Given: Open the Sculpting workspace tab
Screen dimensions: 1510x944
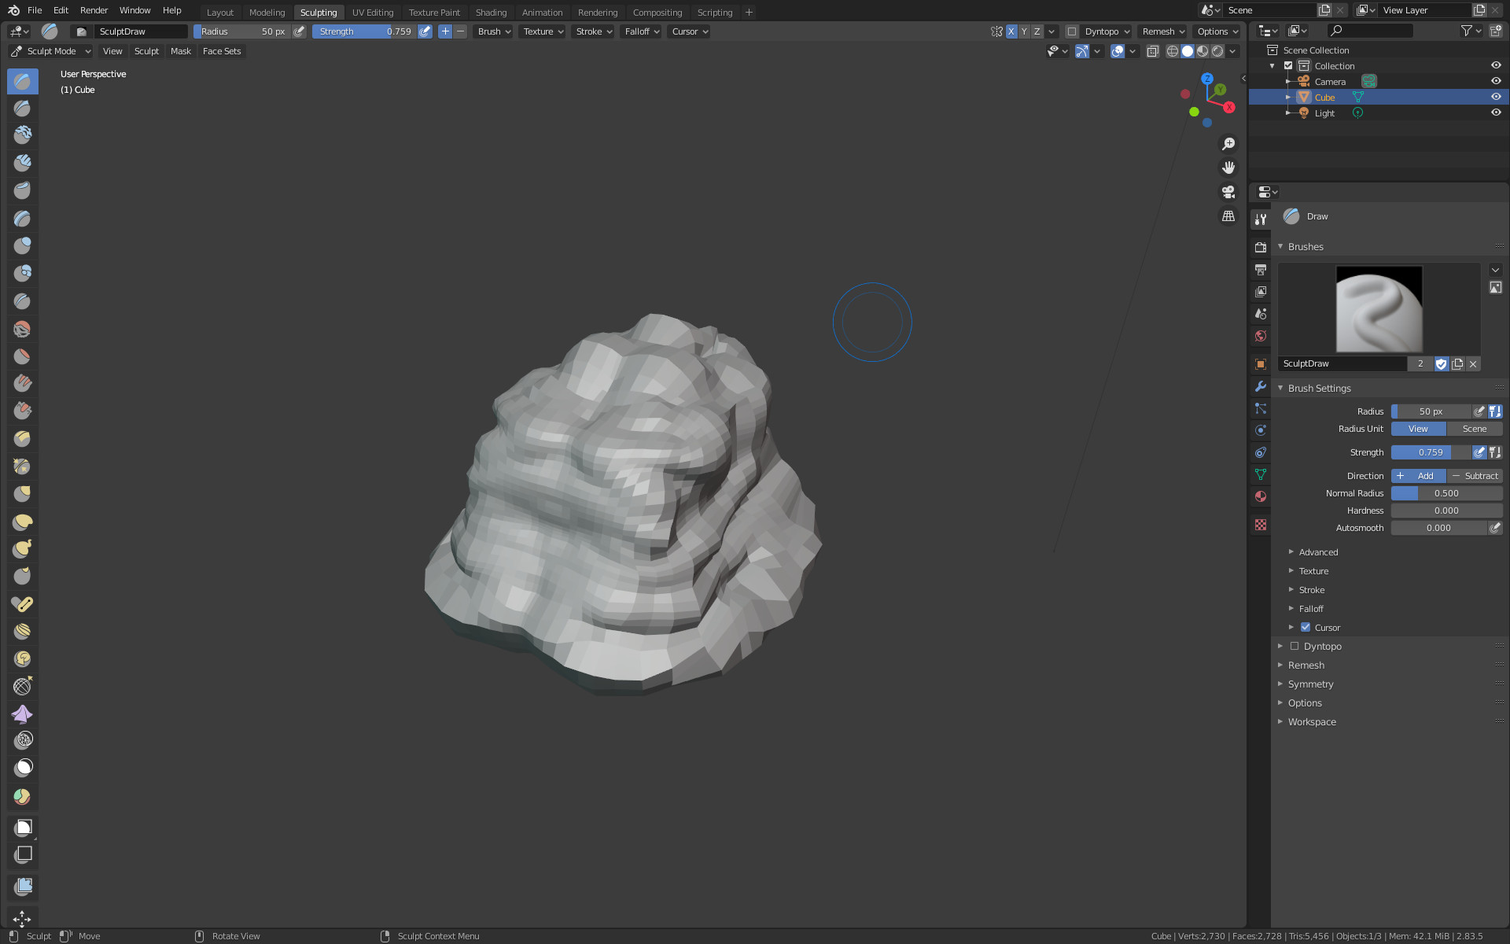Looking at the screenshot, I should (316, 11).
